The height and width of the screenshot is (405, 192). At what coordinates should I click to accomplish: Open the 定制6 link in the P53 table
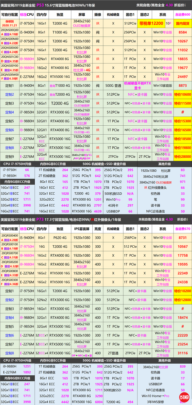9,130
